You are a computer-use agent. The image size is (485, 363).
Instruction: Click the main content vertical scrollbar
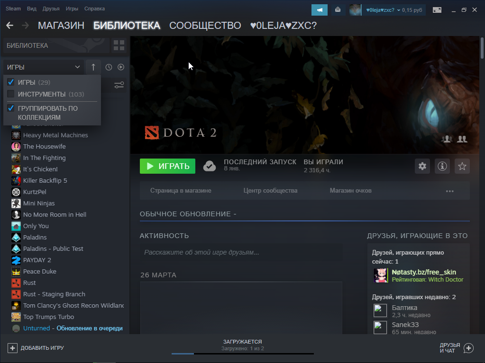pos(482,48)
